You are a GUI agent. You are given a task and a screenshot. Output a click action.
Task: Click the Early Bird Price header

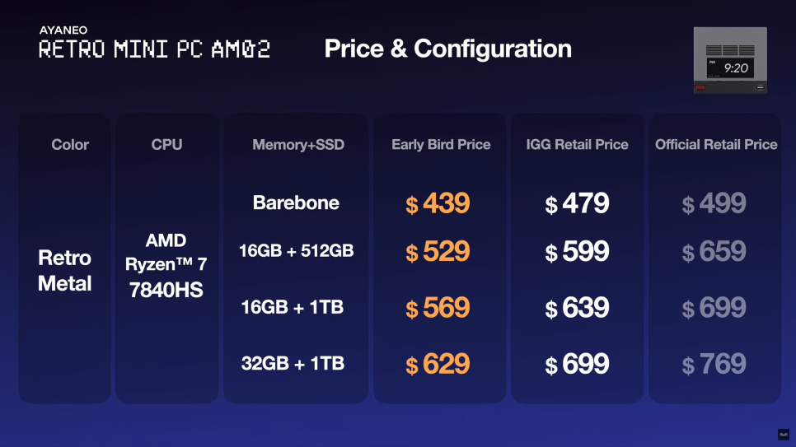[x=441, y=145]
